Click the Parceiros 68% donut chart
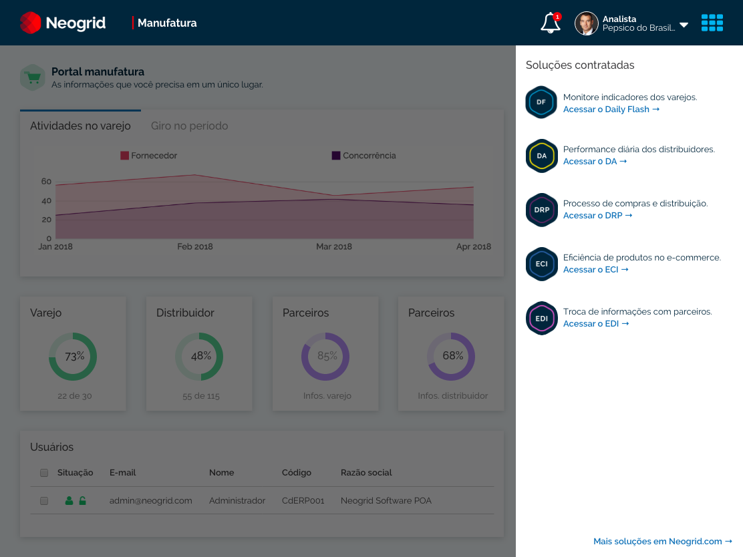This screenshot has width=743, height=557. pos(451,356)
